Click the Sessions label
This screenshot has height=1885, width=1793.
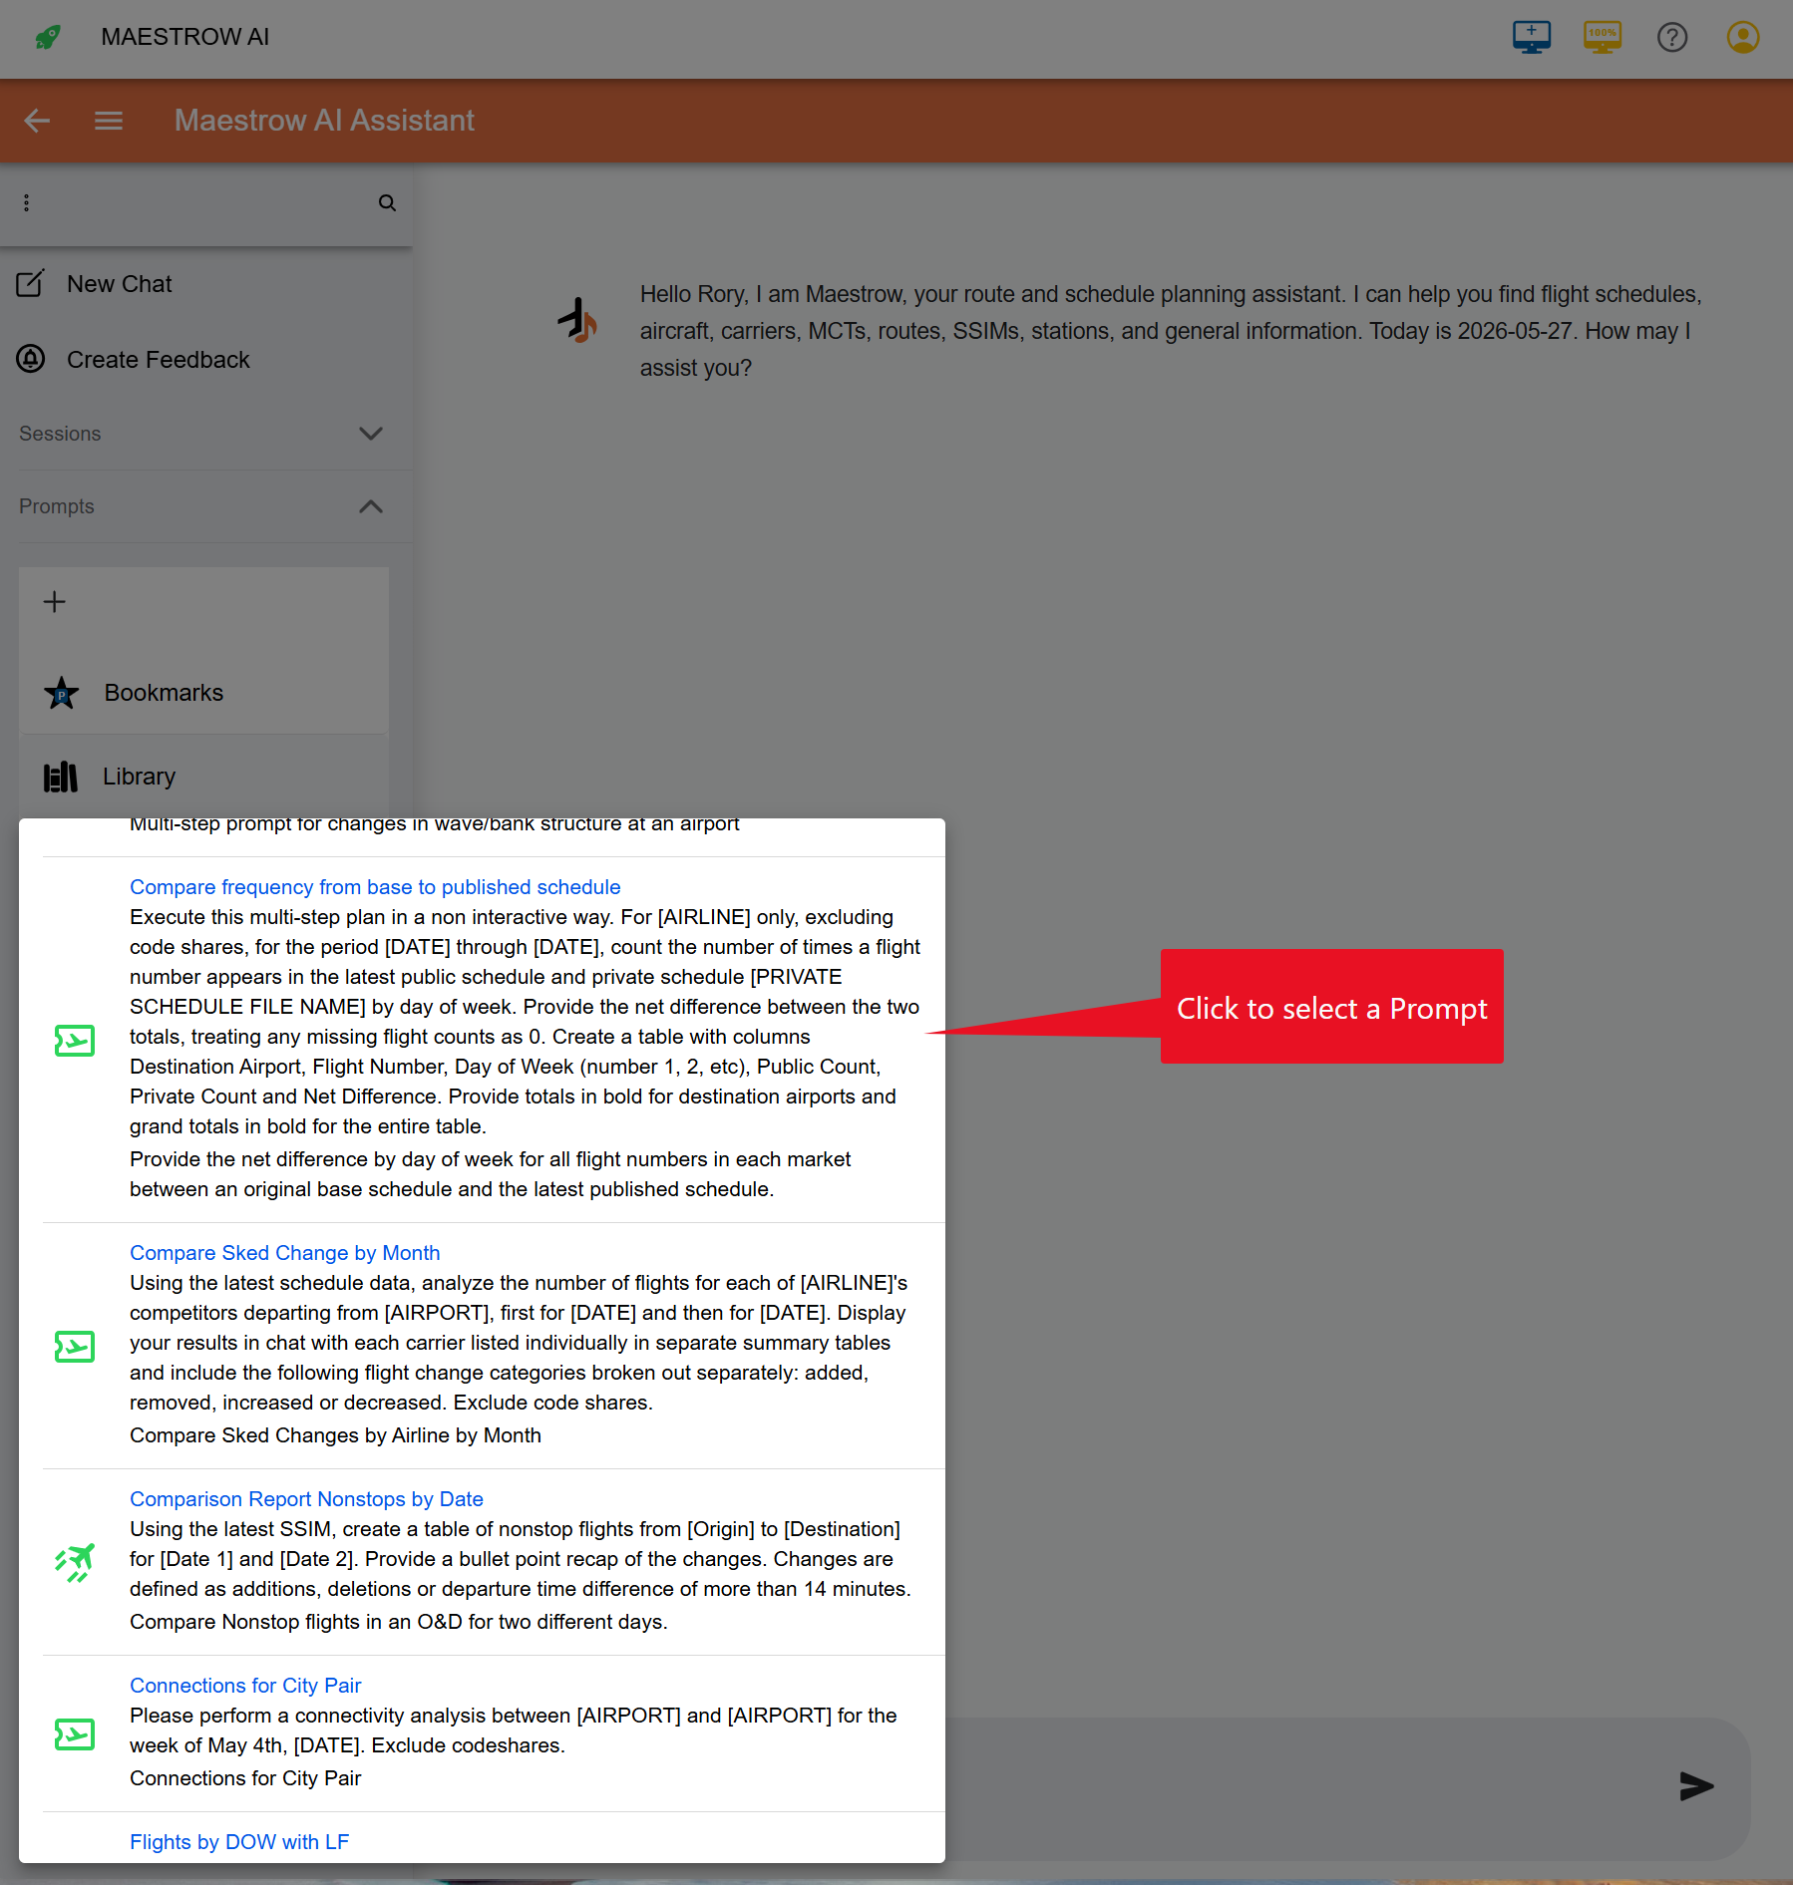(x=60, y=434)
